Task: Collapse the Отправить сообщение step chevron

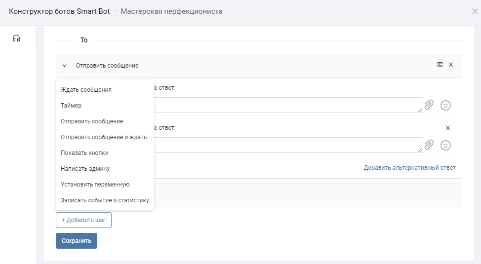Action: tap(65, 66)
